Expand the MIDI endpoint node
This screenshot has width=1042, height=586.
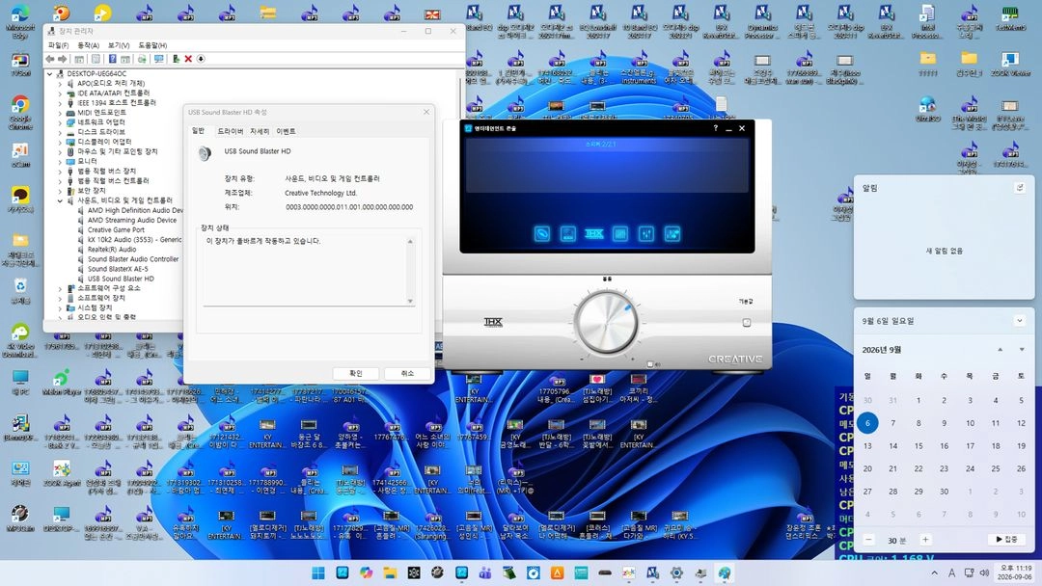click(x=60, y=113)
